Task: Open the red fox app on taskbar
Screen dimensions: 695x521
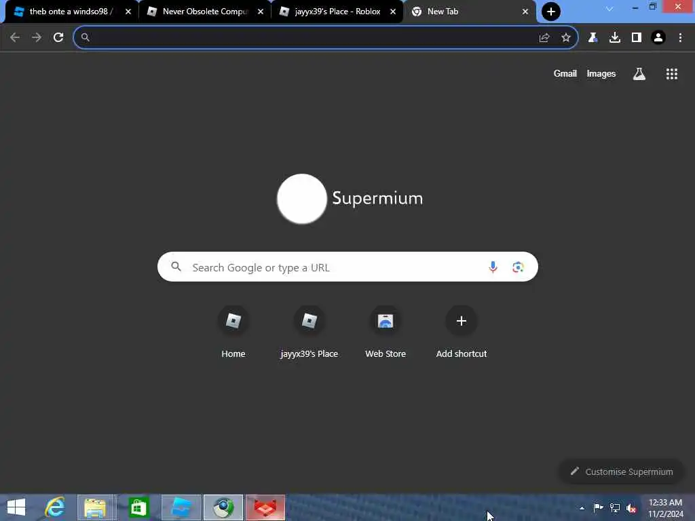Action: coord(265,507)
